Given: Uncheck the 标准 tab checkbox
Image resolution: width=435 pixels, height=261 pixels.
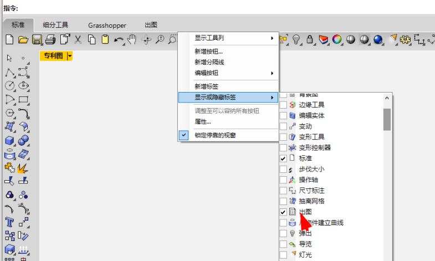Looking at the screenshot, I should pos(283,158).
